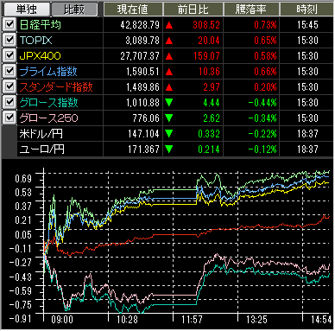Viewport: 335px width, 331px height.
Task: Select the スタンダード指数 label
Action: tap(56, 87)
